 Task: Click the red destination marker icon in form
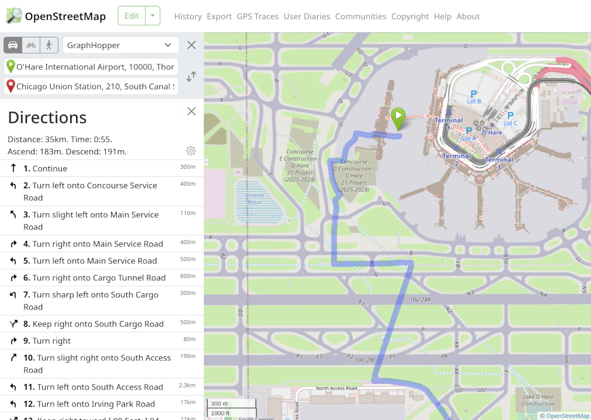(11, 86)
